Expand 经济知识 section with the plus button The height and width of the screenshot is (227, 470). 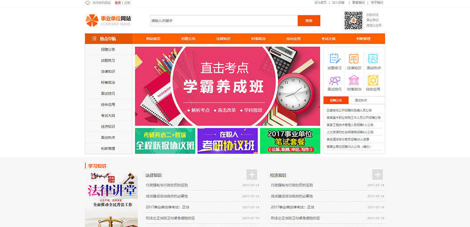[377, 175]
